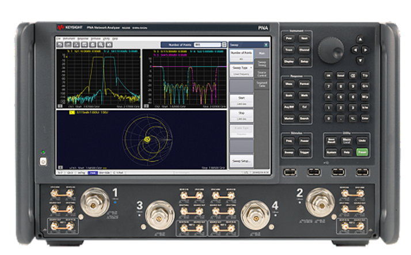Image resolution: width=411 pixels, height=255 pixels.
Task: Click the X-axis Type softkey
Action: pos(241,131)
